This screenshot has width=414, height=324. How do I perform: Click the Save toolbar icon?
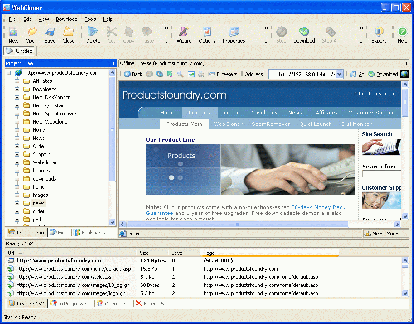(x=50, y=35)
